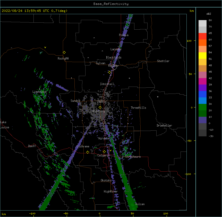The width and height of the screenshot is (222, 217).
Task: Select the RedDeer city label
Action: 113,66
